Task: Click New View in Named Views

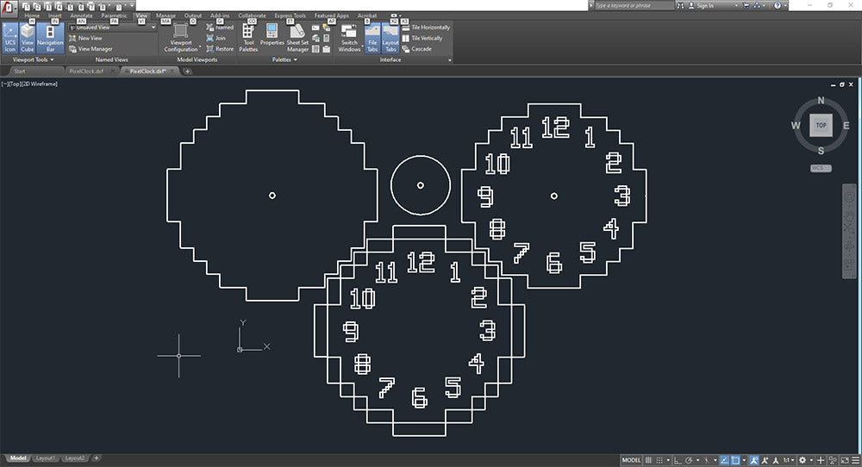Action: [x=85, y=38]
